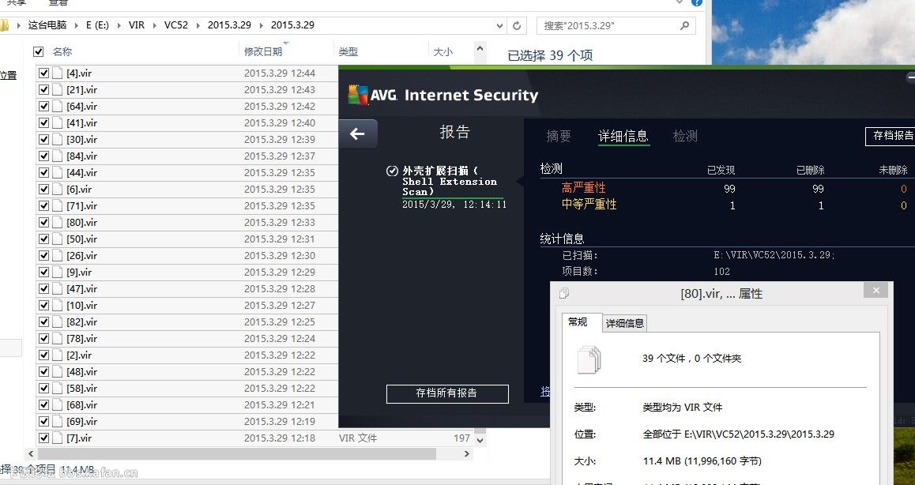Viewport: 915px width, 485px height.
Task: Uncheck the checkbox for [21].vir
Action: click(x=43, y=89)
